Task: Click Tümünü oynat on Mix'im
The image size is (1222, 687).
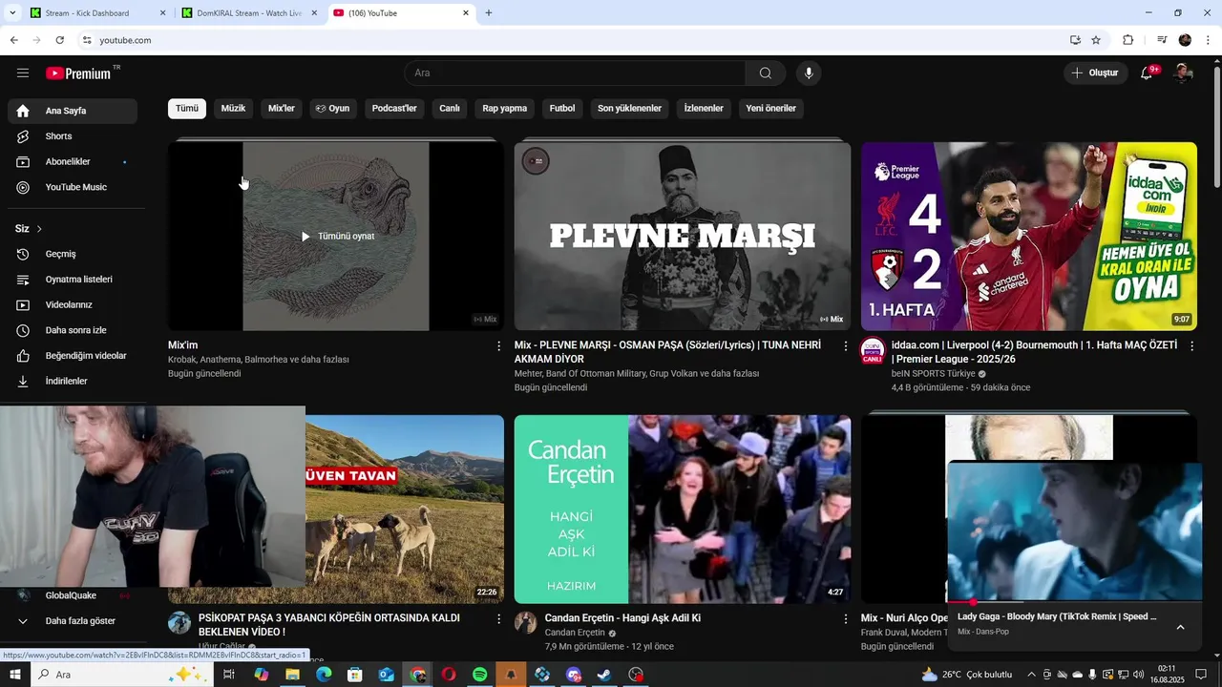Action: (x=337, y=237)
